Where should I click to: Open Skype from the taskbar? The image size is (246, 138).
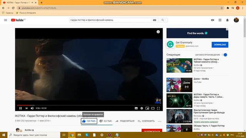point(87,135)
